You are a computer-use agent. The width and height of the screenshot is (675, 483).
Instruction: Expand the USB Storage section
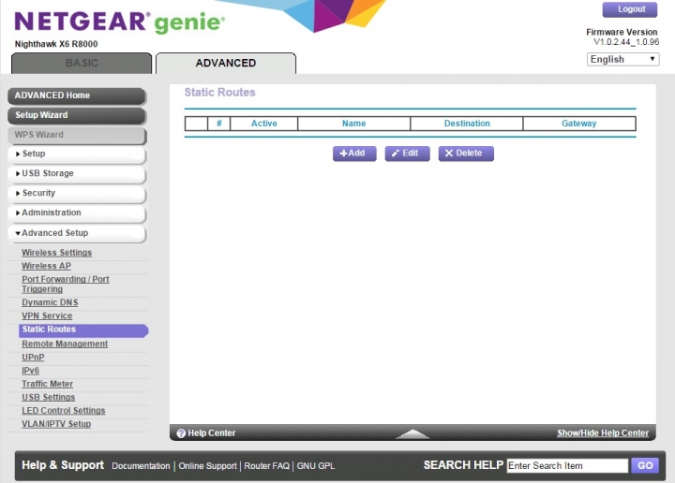click(77, 173)
